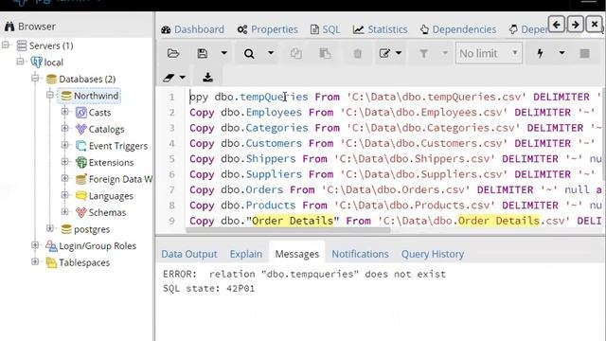606x341 pixels.
Task: Expand the Catalogs node
Action: (65, 129)
